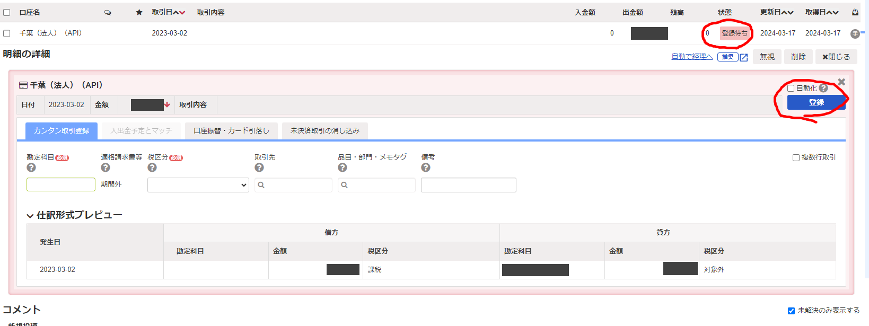Image resolution: width=869 pixels, height=326 pixels.
Task: Click the last column header icon
Action: click(855, 12)
